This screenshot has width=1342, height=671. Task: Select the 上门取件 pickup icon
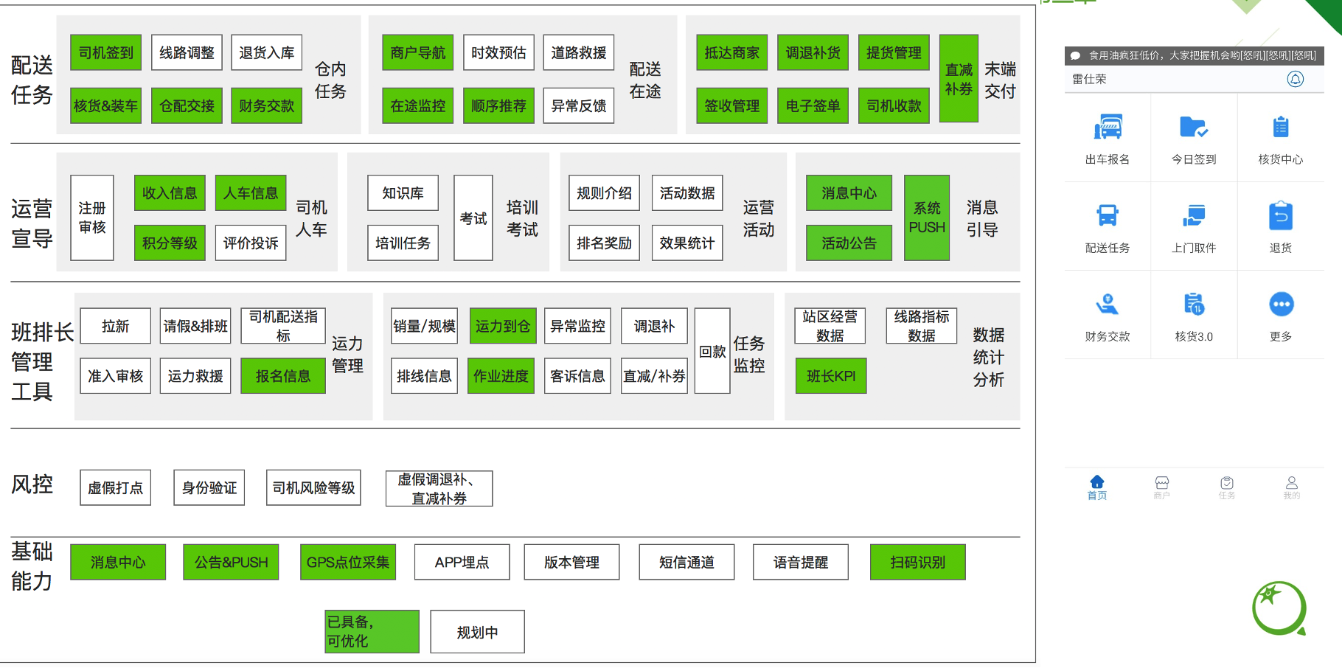(x=1194, y=216)
